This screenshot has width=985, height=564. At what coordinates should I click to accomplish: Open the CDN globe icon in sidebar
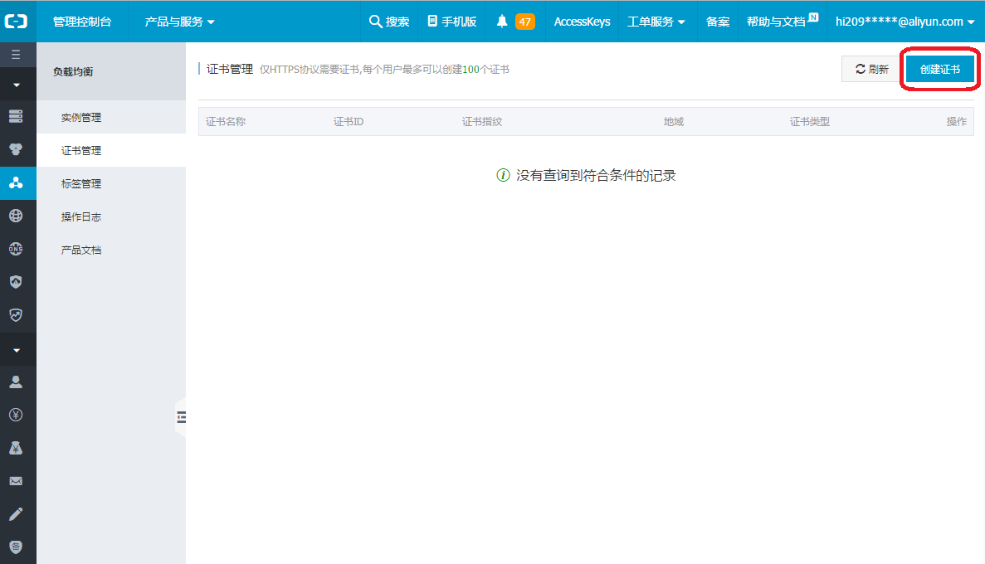17,216
